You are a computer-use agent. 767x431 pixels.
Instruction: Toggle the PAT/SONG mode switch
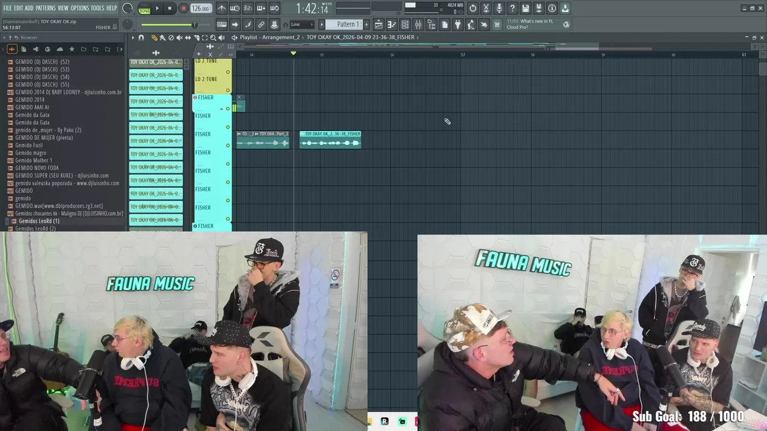tap(144, 8)
